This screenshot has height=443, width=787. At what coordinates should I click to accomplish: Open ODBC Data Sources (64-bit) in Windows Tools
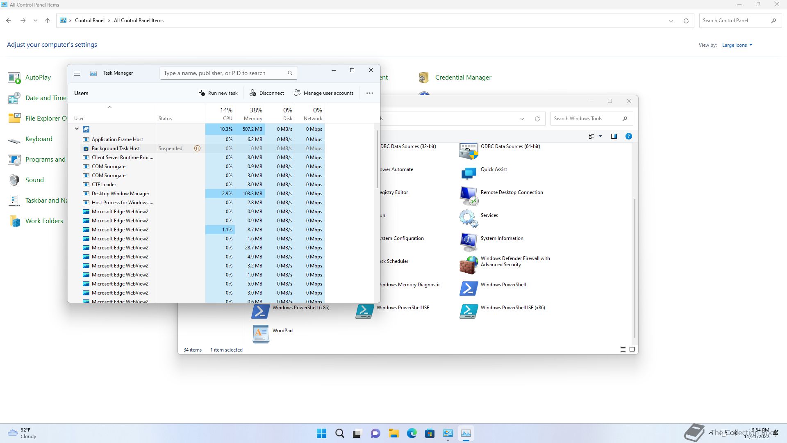click(500, 151)
